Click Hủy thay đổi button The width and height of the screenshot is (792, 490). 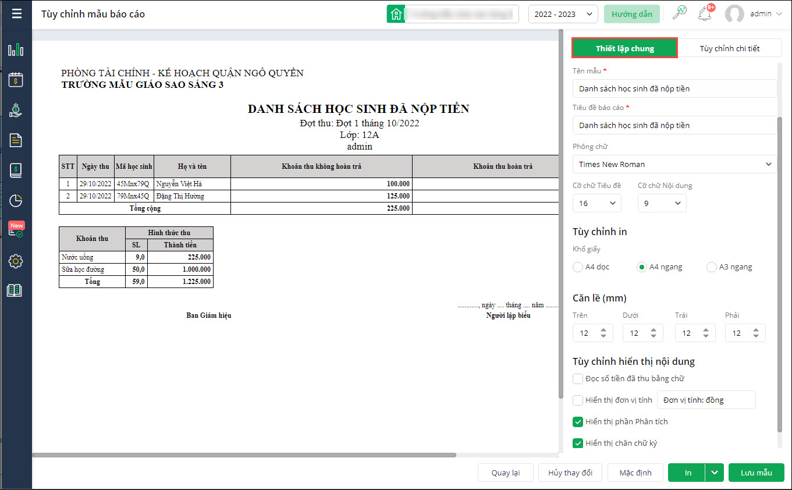click(570, 473)
